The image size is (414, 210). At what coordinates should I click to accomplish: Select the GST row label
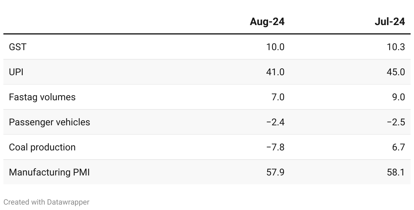coord(18,47)
